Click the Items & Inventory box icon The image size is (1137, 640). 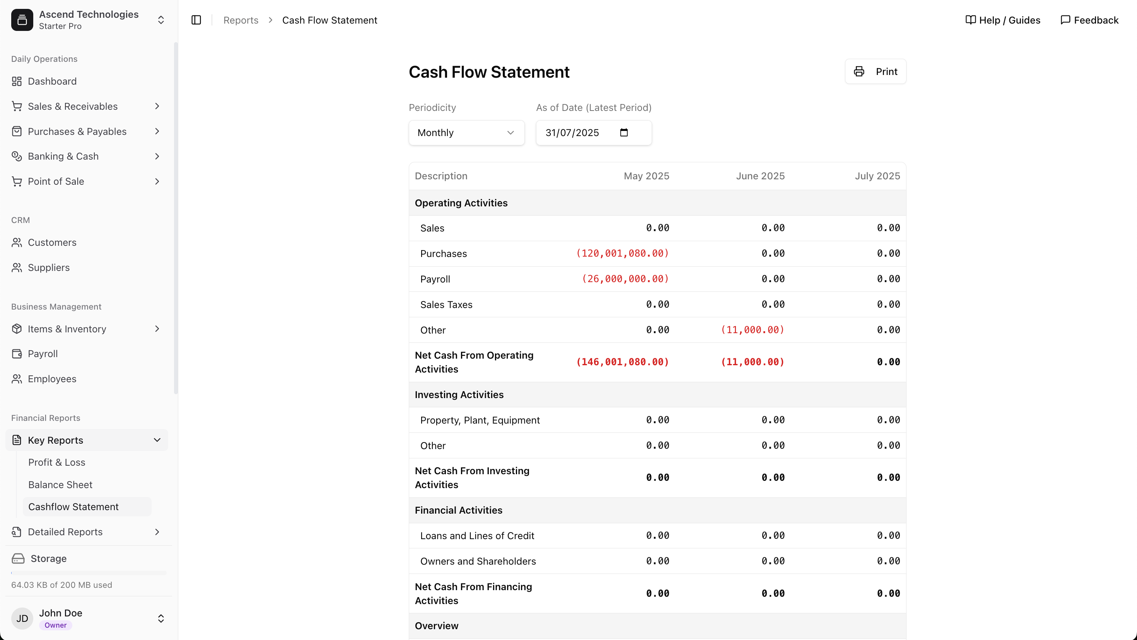pos(17,329)
